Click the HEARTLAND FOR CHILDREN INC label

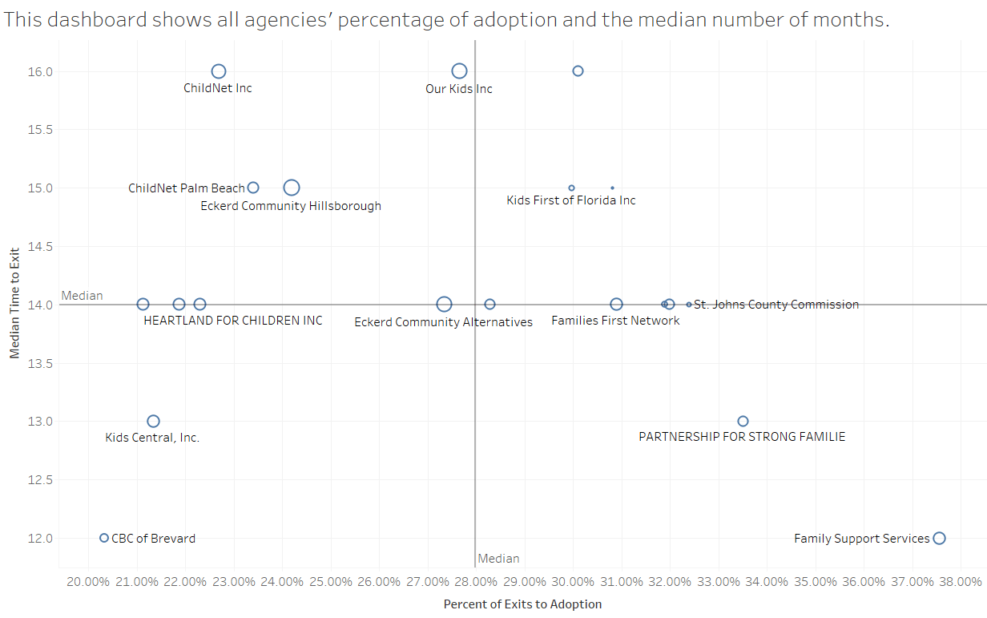click(x=233, y=321)
